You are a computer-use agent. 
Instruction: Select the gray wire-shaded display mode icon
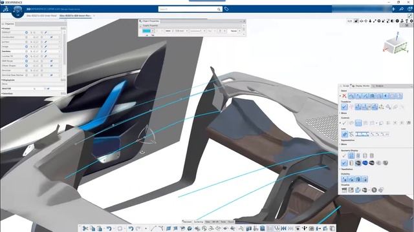coord(358,163)
